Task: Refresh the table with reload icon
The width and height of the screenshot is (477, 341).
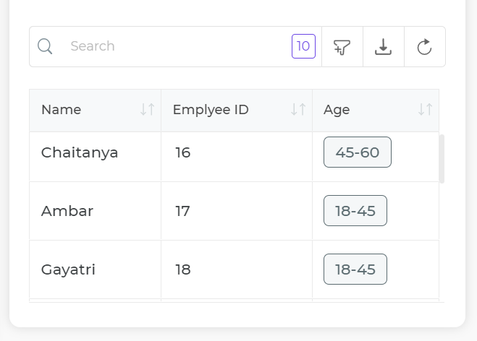Action: tap(425, 47)
